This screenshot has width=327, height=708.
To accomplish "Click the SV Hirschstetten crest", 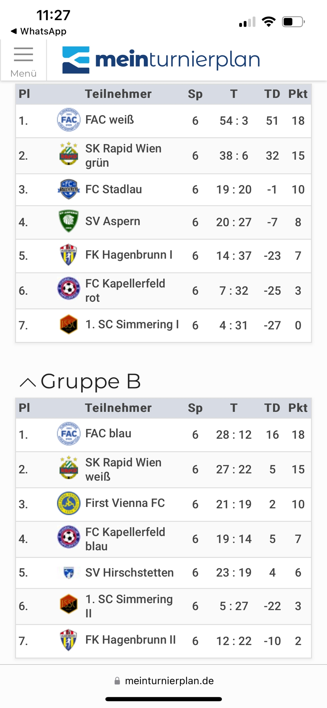I will [x=68, y=573].
